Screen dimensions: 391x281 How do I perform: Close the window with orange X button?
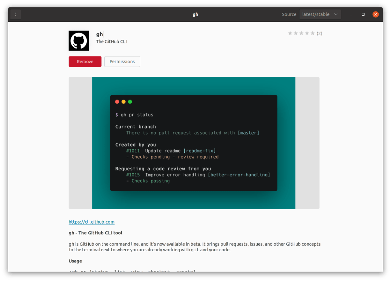click(376, 14)
